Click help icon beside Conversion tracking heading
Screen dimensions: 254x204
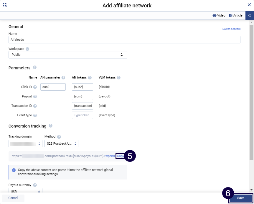coord(51,126)
